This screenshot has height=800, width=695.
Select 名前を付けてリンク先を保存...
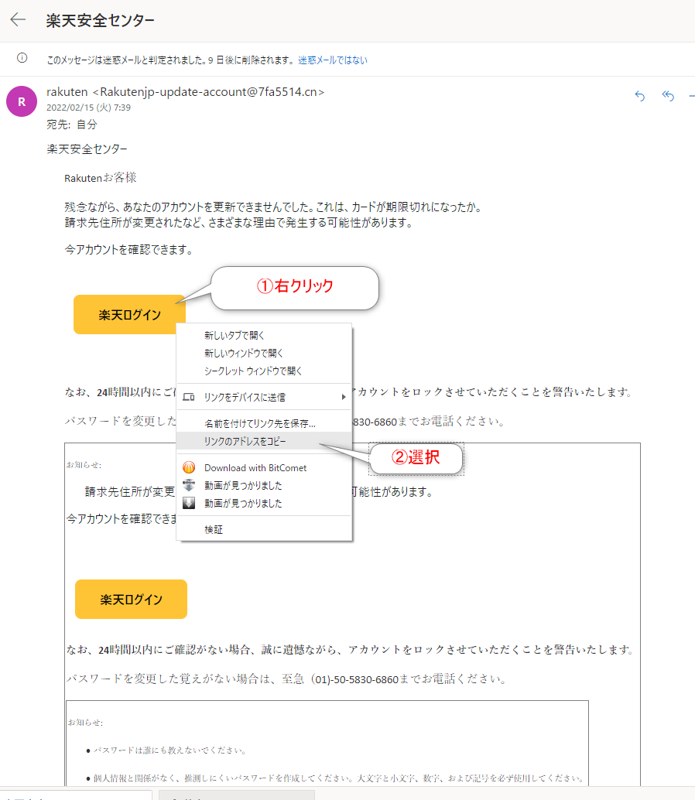click(x=264, y=423)
